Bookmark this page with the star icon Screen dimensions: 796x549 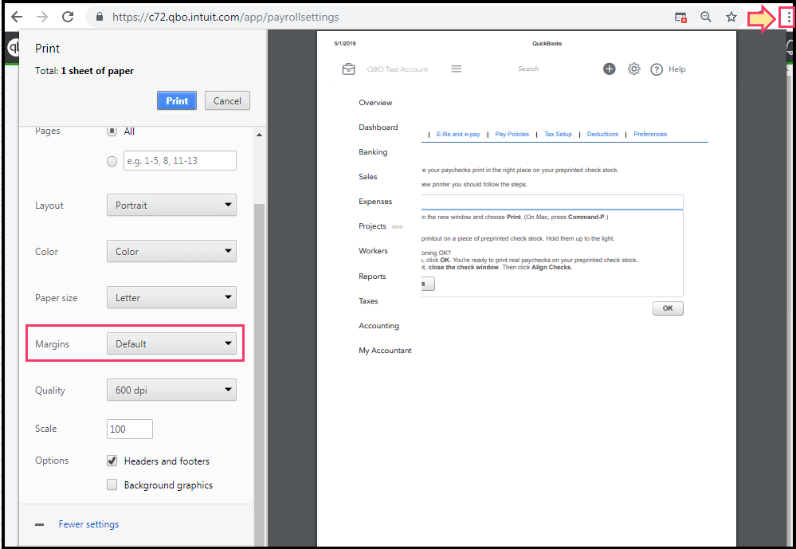[731, 17]
